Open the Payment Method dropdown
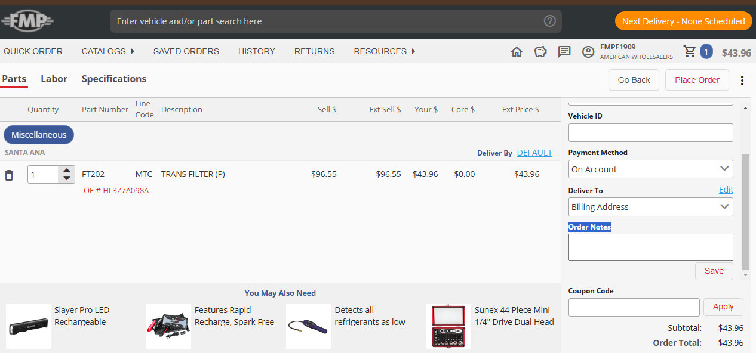The height and width of the screenshot is (353, 756). (x=651, y=169)
